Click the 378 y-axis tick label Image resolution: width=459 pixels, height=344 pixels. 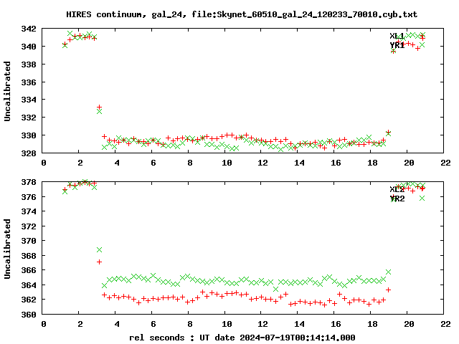pyautogui.click(x=29, y=182)
